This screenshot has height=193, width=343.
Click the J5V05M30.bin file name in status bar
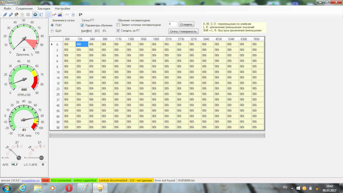click(x=186, y=180)
